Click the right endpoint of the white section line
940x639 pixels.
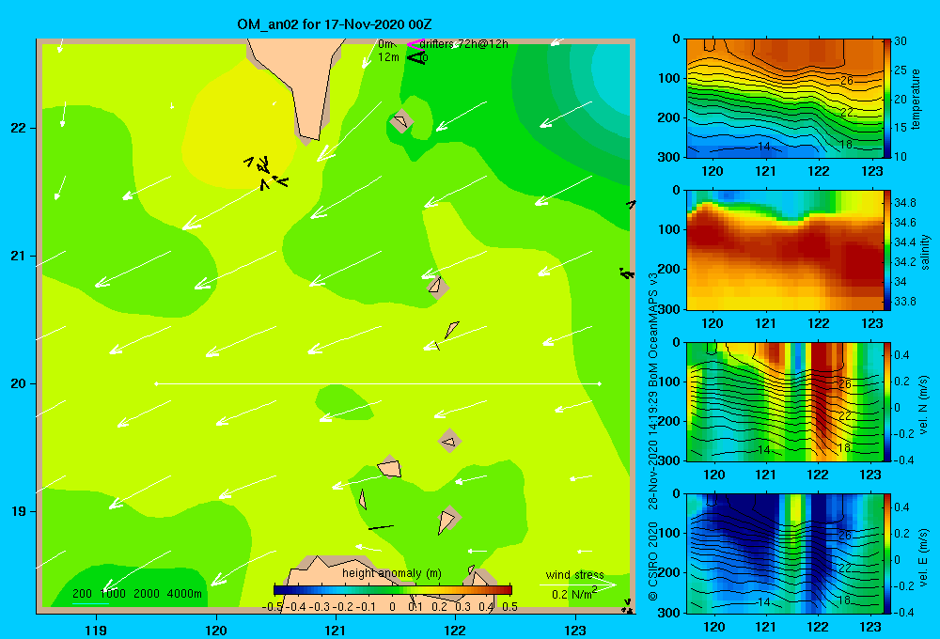600,383
